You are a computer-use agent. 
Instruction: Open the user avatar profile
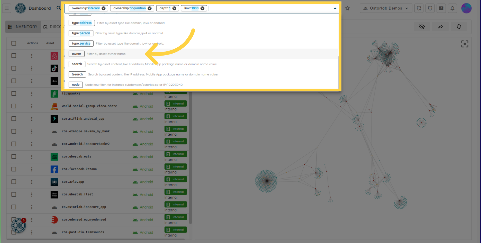(x=466, y=8)
